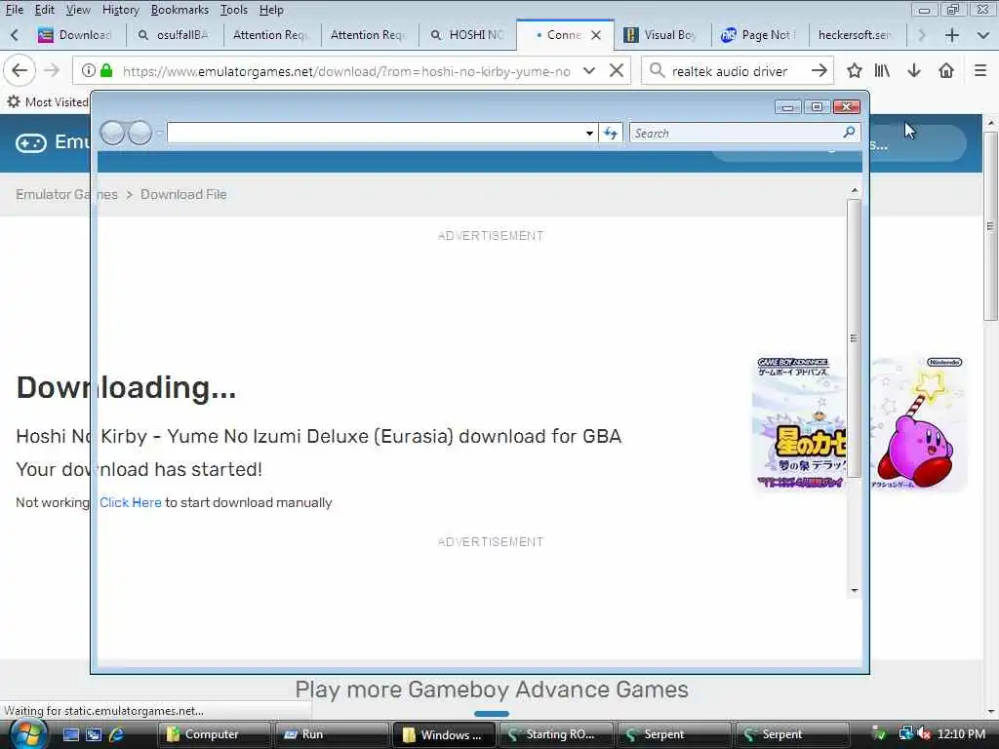Bookmark this page with star icon

(x=855, y=70)
